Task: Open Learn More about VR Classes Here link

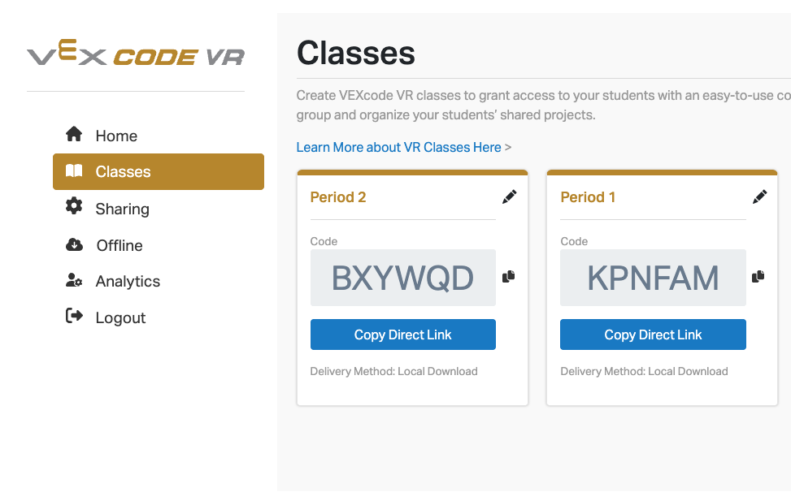Action: (x=398, y=147)
